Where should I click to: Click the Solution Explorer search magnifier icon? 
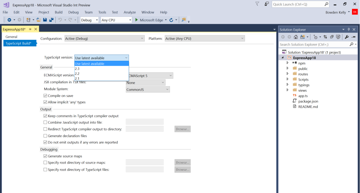pos(351,44)
